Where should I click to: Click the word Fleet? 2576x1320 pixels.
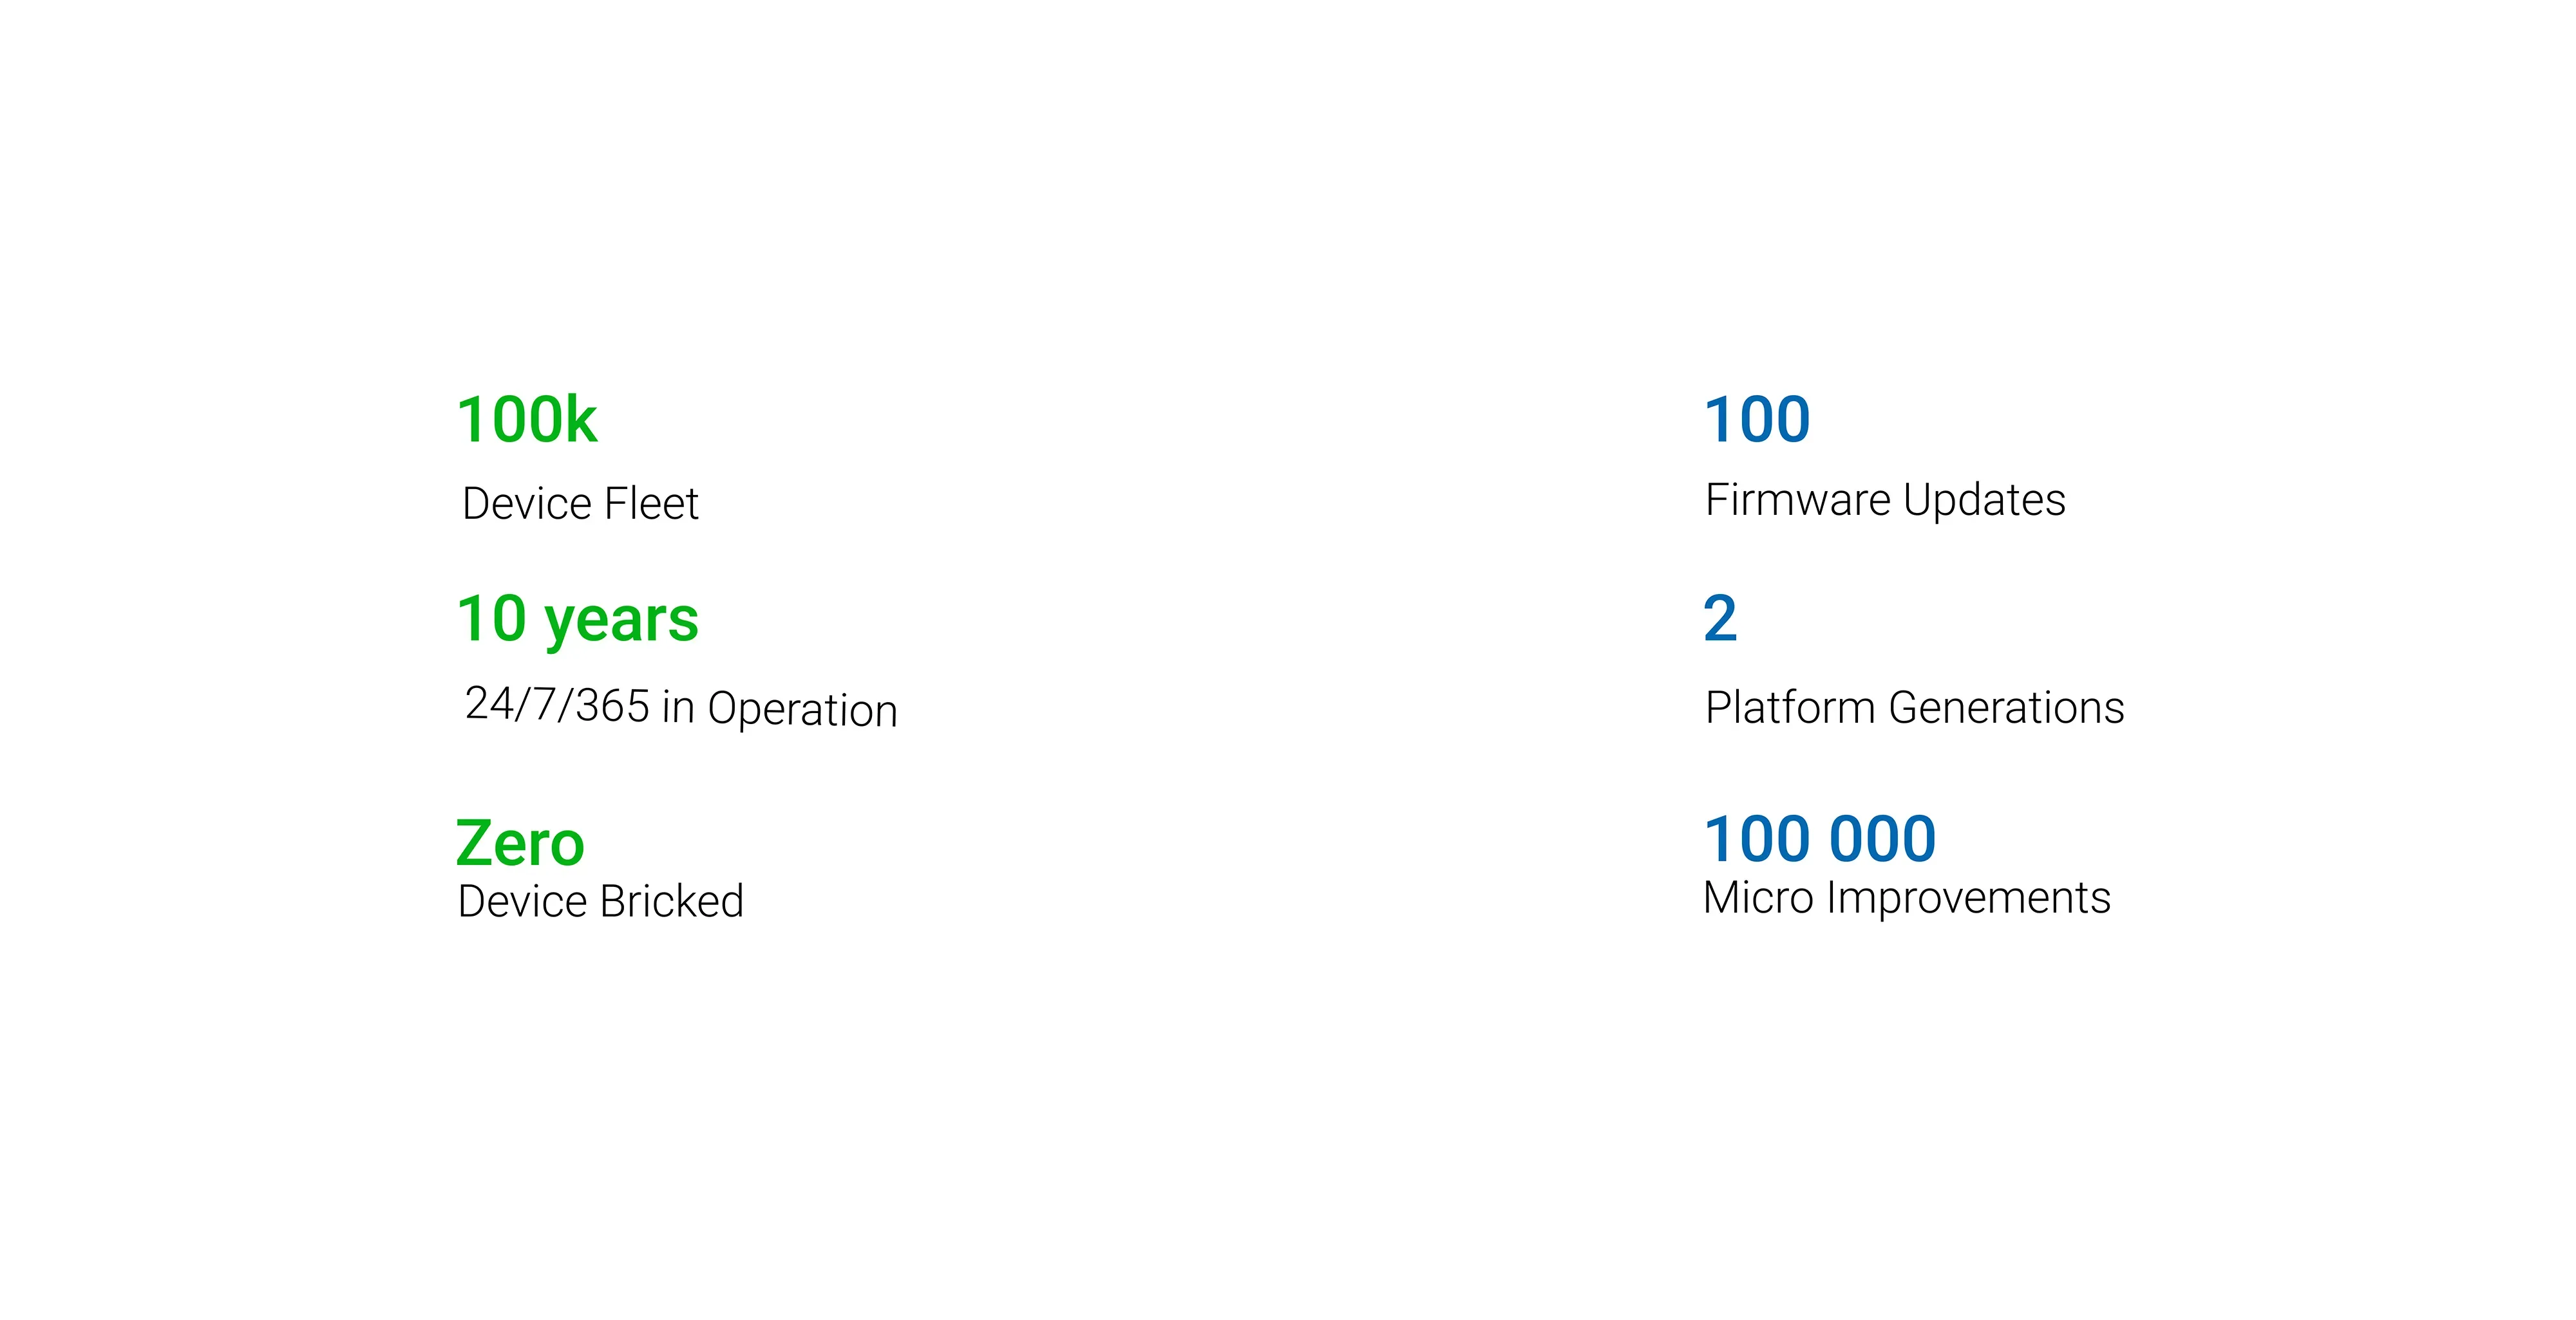[651, 504]
